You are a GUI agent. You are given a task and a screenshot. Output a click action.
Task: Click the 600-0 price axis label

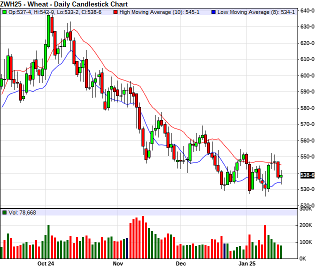pos(307,75)
